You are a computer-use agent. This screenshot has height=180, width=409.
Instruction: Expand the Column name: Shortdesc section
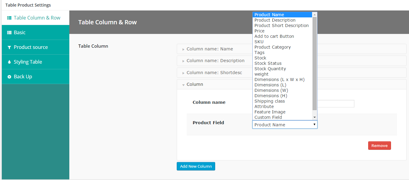pyautogui.click(x=214, y=73)
